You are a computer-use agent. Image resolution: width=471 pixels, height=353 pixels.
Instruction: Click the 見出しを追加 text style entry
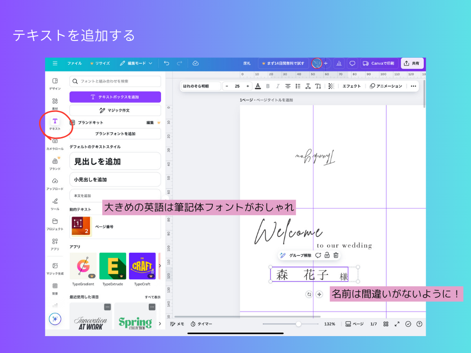[x=115, y=161]
